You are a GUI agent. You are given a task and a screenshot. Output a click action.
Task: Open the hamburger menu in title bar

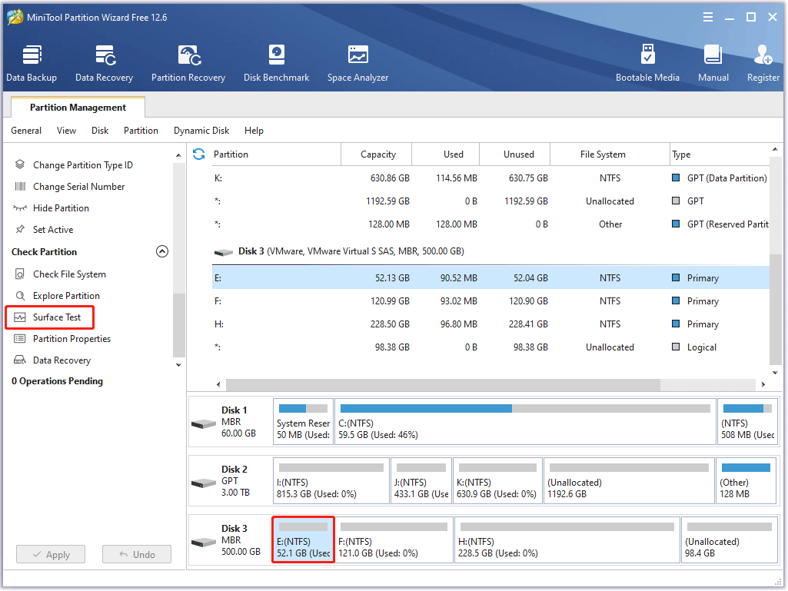tap(707, 18)
